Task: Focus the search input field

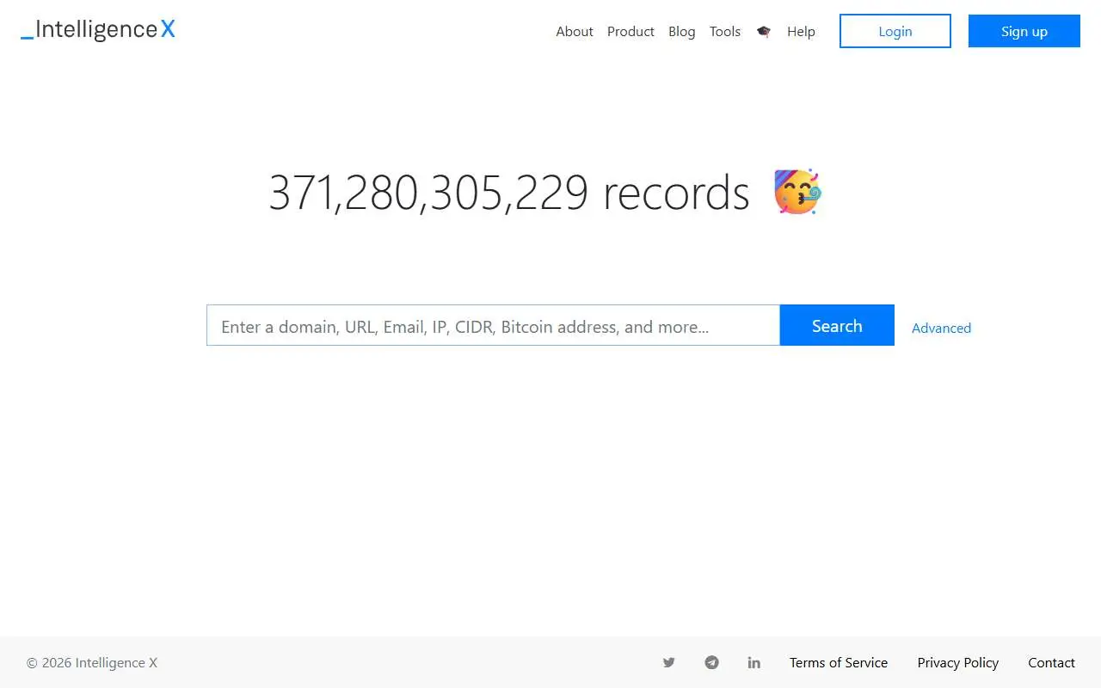Action: click(x=493, y=325)
